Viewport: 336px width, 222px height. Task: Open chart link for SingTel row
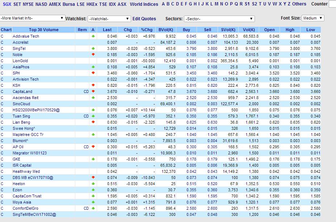coord(2,48)
